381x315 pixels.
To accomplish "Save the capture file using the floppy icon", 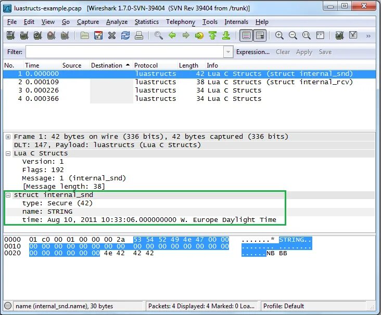I will point(98,35).
